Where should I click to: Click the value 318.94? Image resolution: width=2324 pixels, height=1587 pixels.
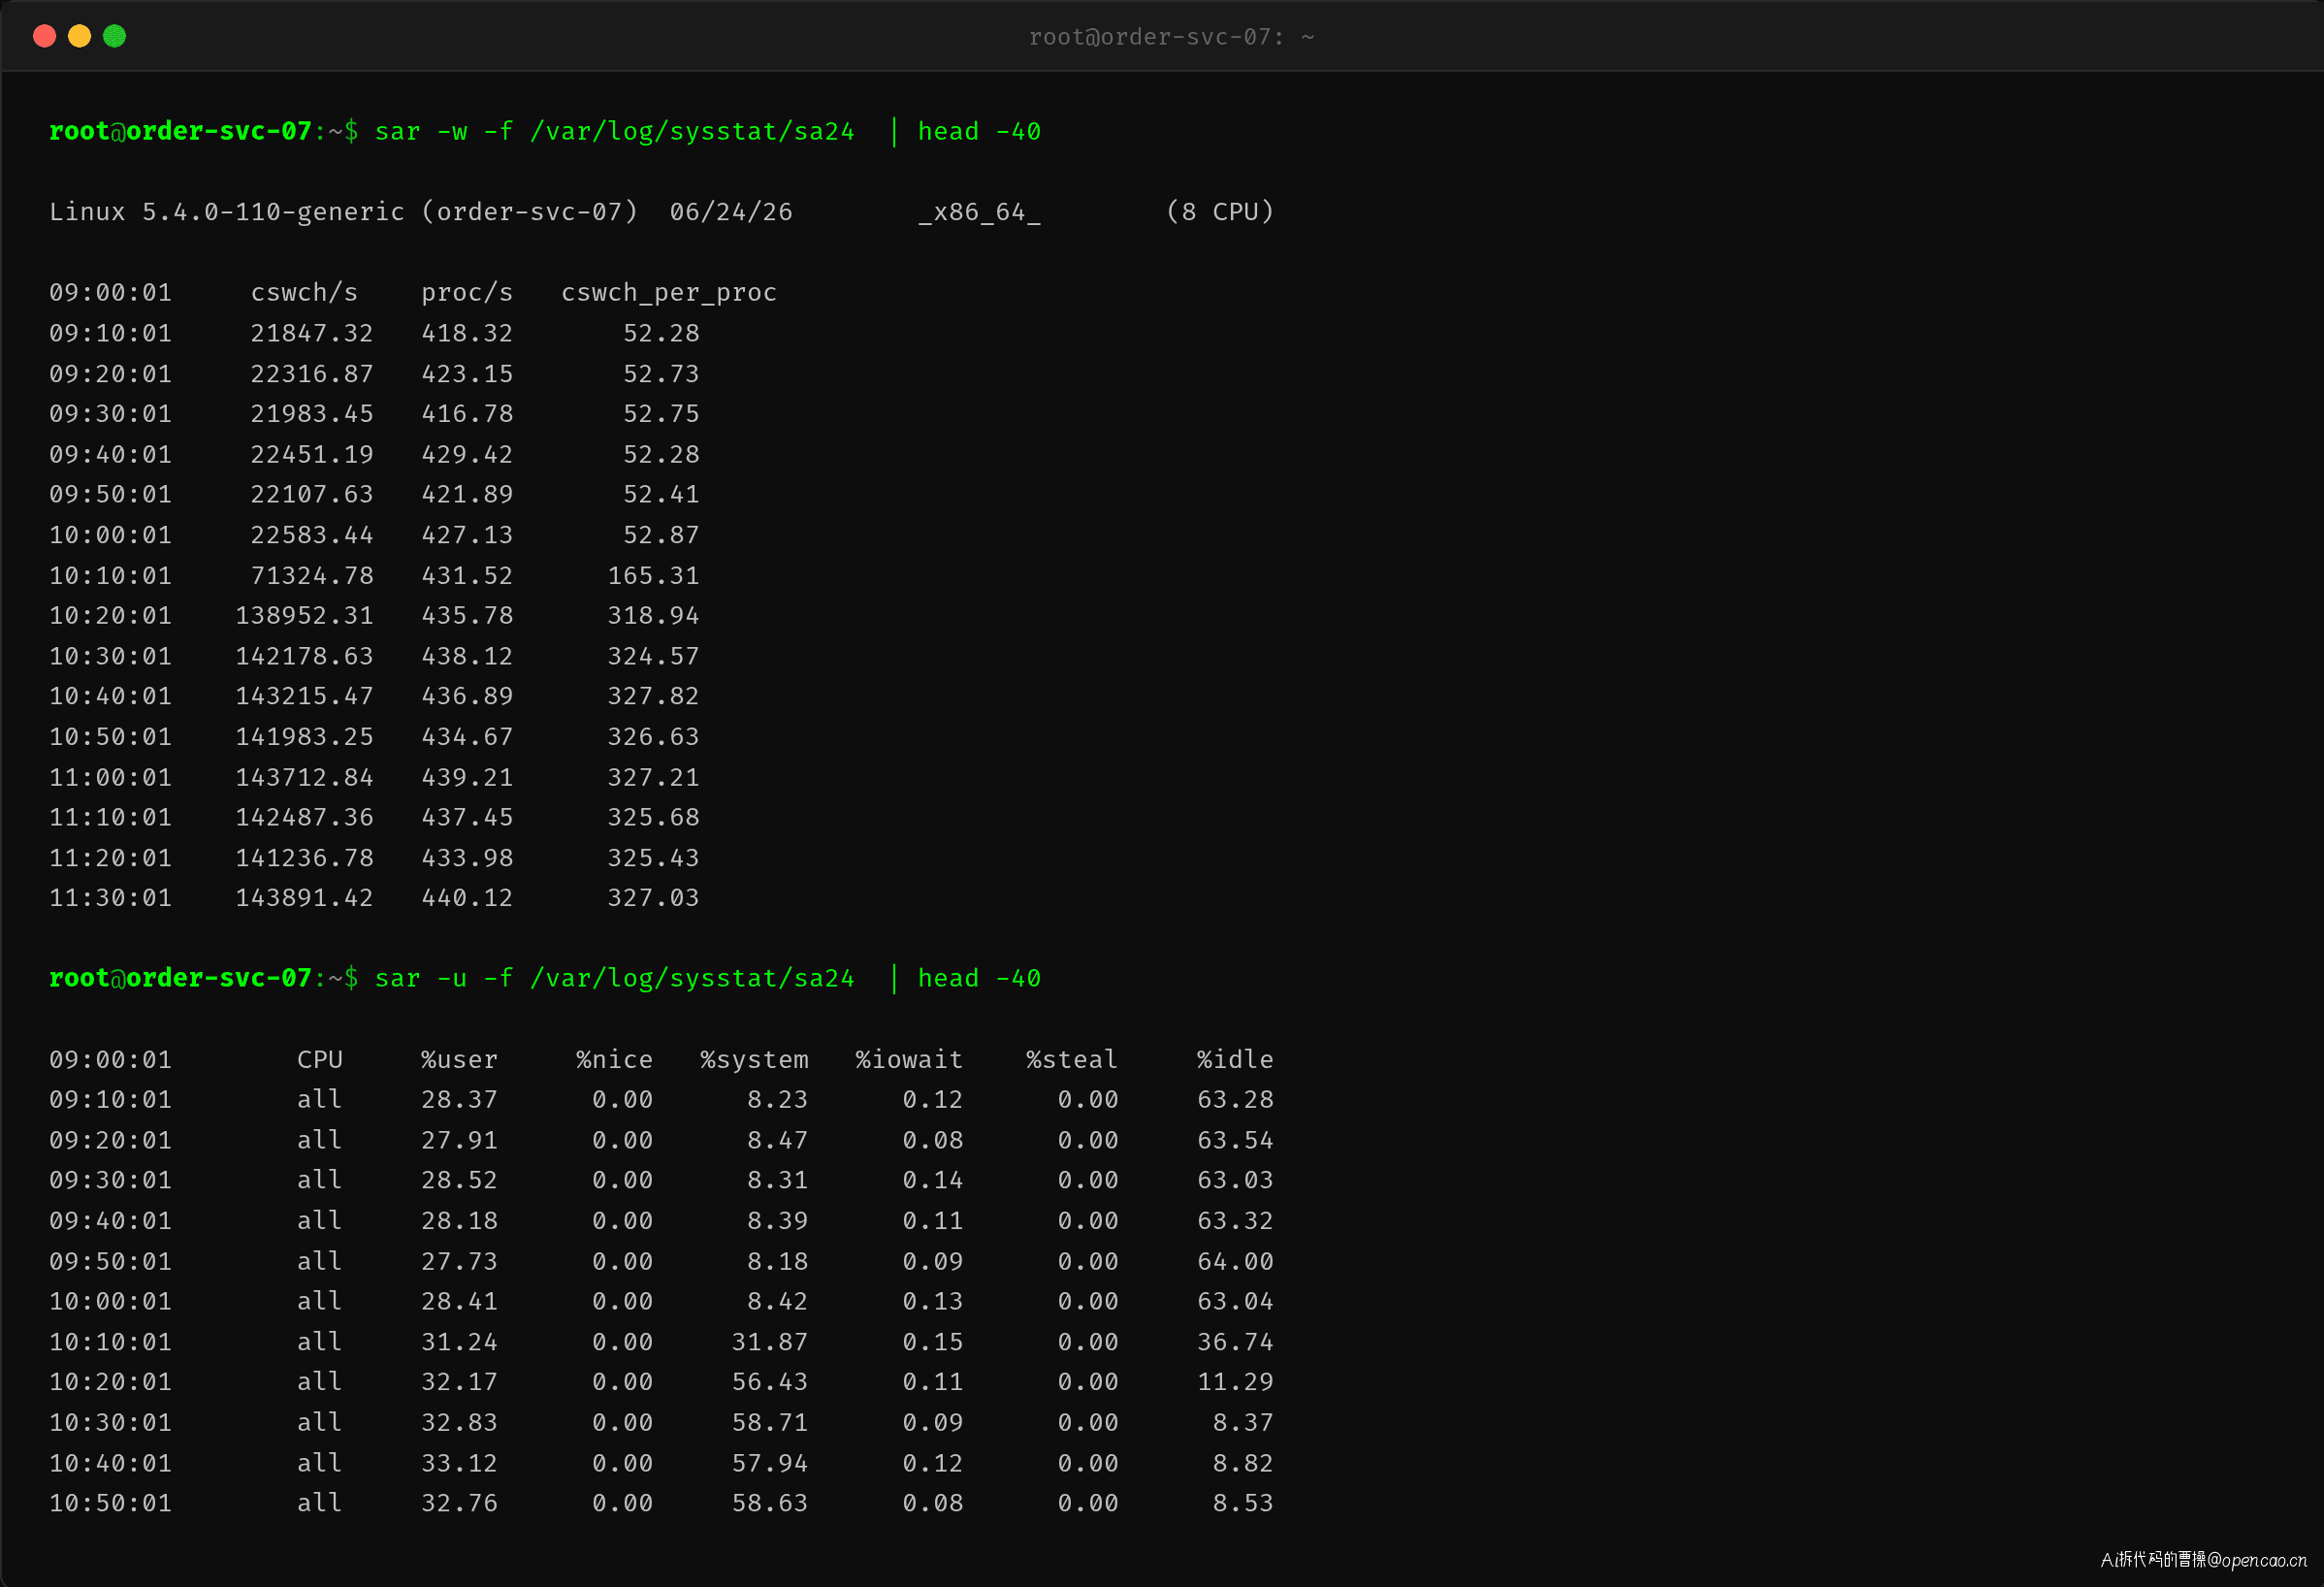pyautogui.click(x=653, y=616)
